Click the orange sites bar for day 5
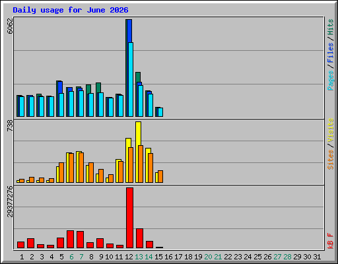This screenshot has width=338, height=264. [61, 173]
